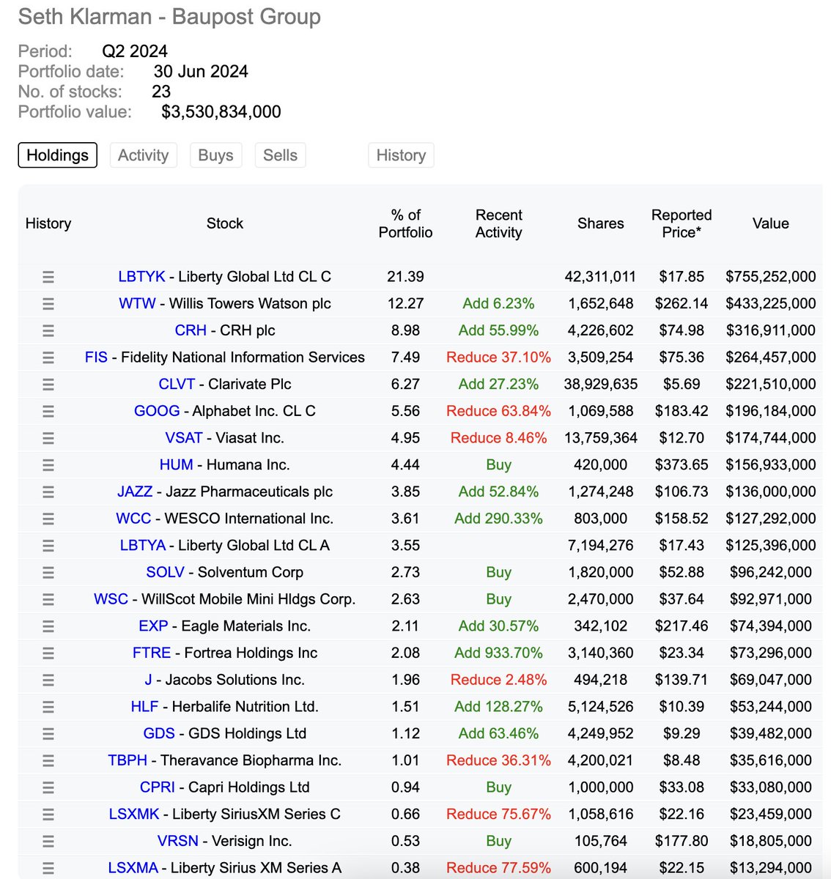The height and width of the screenshot is (879, 831).
Task: Click the 'Reduce 63.84%' activity cell
Action: pos(498,411)
